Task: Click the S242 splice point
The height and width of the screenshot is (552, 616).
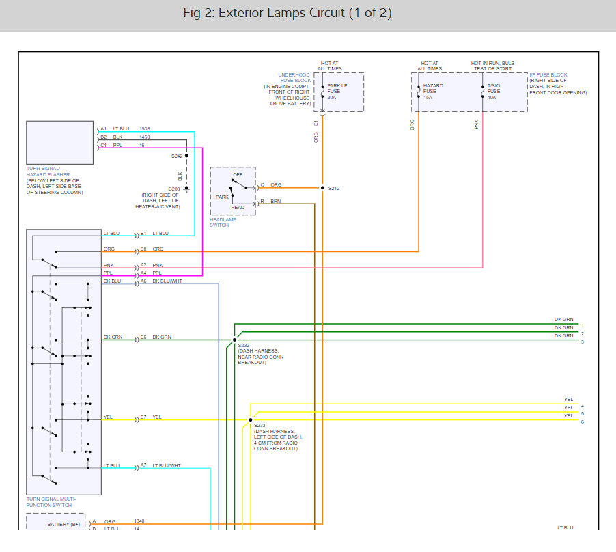Action: pos(186,156)
